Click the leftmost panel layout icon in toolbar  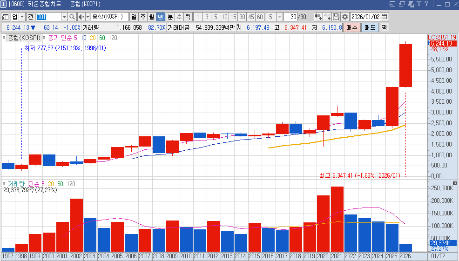6,17
